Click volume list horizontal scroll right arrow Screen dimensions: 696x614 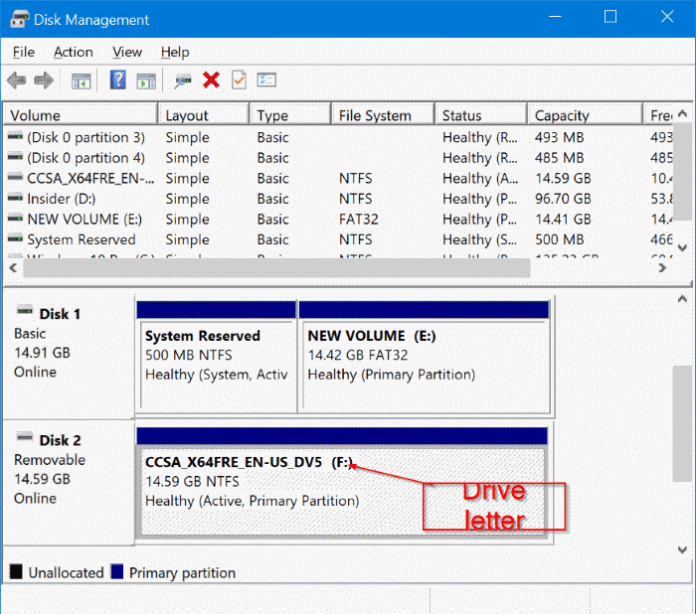[x=663, y=267]
